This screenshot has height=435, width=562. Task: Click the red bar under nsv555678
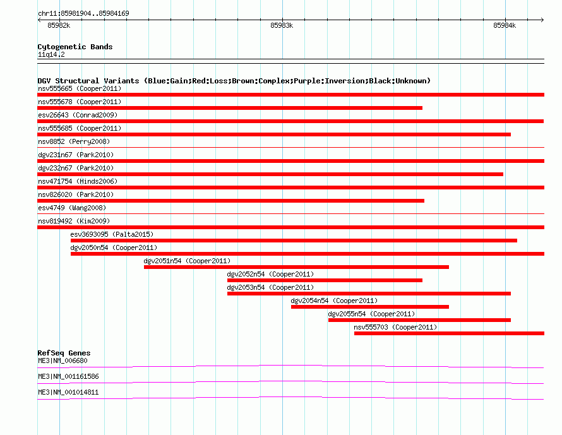tap(230, 108)
